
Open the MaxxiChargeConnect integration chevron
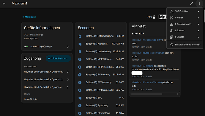click(68, 47)
